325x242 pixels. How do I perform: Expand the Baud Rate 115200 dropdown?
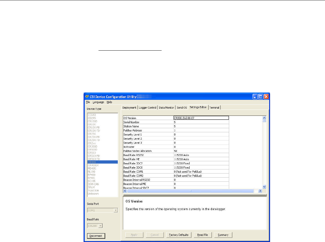[100, 226]
